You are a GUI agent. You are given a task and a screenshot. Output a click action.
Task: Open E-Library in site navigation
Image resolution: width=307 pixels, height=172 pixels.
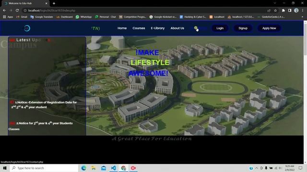pos(158,28)
